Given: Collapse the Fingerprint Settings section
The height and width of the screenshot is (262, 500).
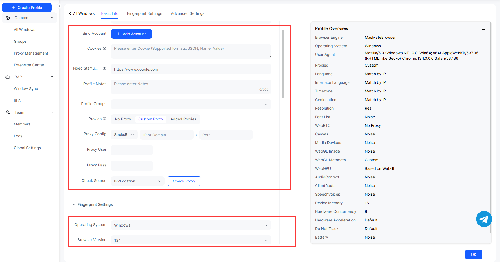Looking at the screenshot, I should click(74, 204).
